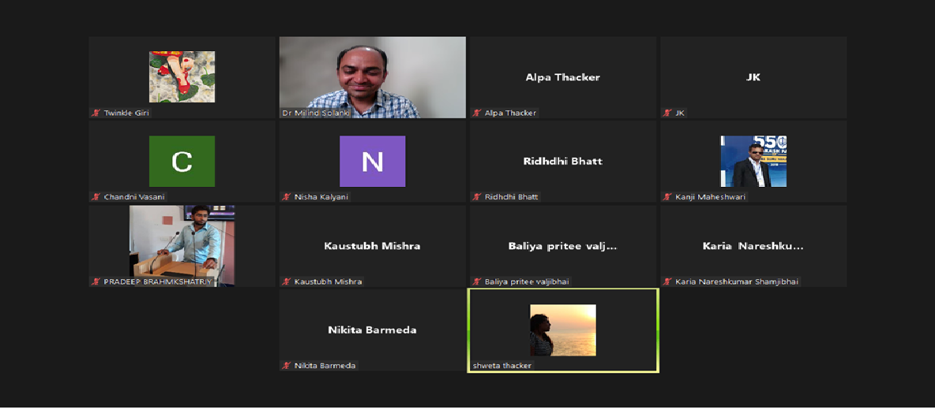This screenshot has height=417, width=935.
Task: Click the Dr Milind Solanki name label
Action: pyautogui.click(x=315, y=113)
